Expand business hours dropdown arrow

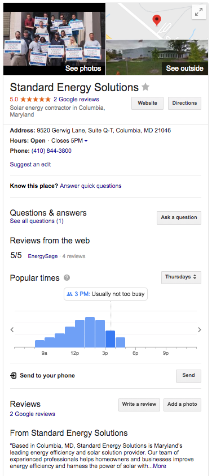click(x=86, y=141)
